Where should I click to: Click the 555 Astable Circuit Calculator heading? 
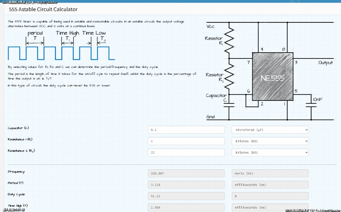coord(43,10)
